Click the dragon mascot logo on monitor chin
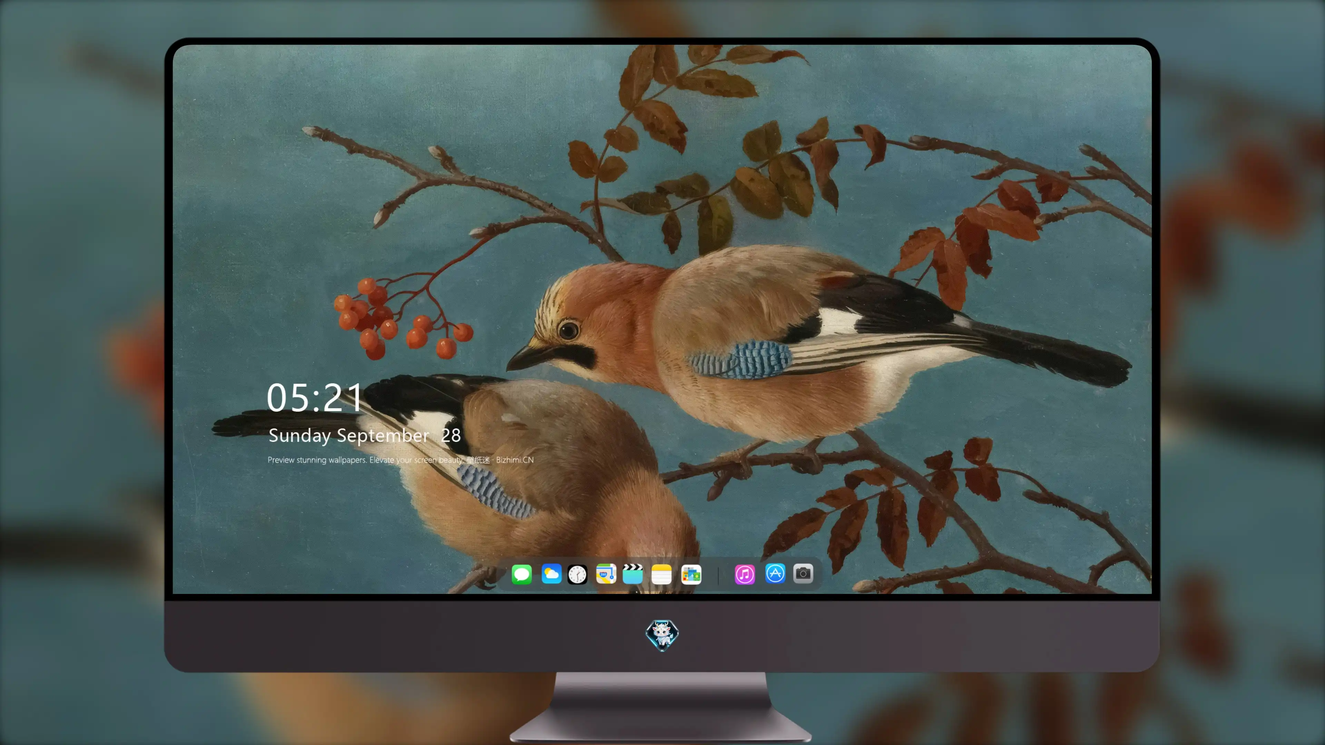This screenshot has width=1325, height=745. point(662,635)
